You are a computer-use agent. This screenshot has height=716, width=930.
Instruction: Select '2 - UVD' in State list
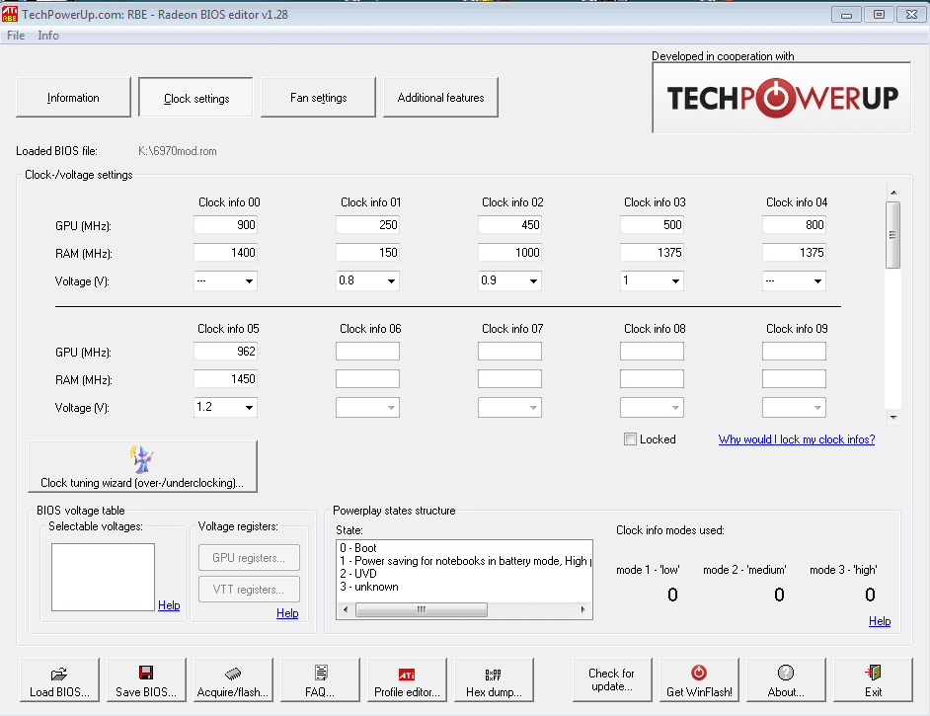[358, 574]
